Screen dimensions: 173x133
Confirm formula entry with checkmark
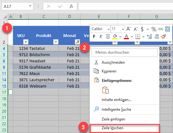(60, 6)
